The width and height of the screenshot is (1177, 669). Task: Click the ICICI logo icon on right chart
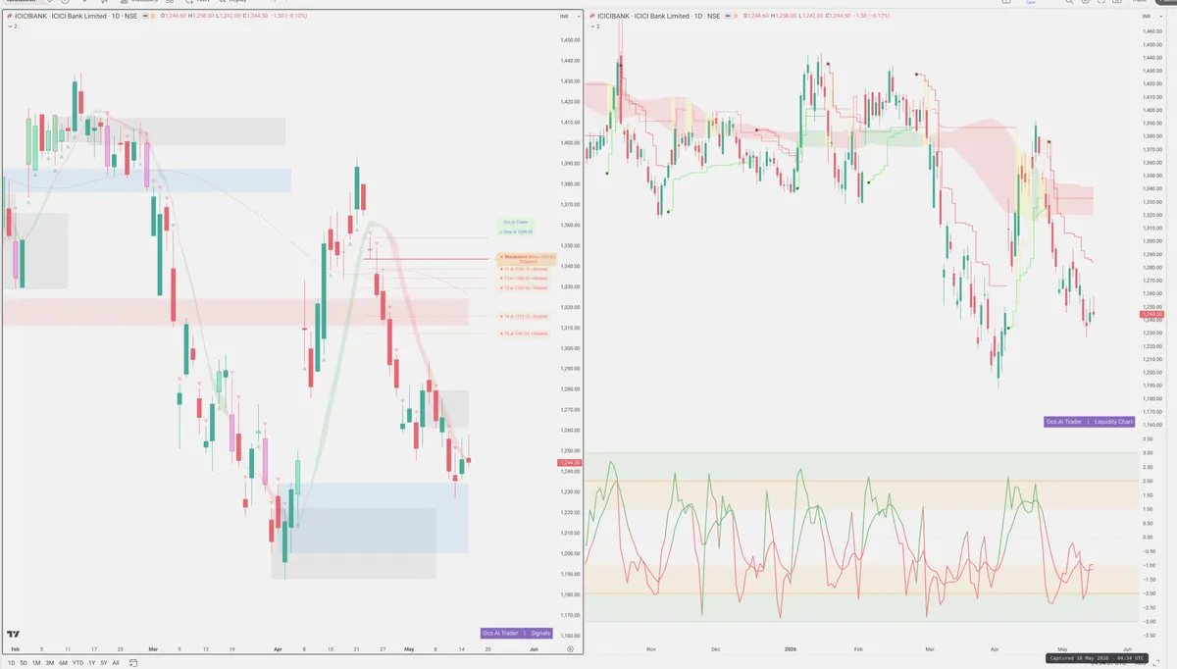pos(591,17)
